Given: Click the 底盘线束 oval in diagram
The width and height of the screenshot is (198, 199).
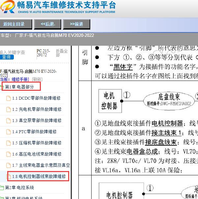Looking at the screenshot, I should coord(169,101).
